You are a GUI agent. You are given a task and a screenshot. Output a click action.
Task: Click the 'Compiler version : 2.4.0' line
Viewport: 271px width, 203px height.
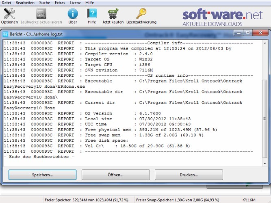coord(78,54)
